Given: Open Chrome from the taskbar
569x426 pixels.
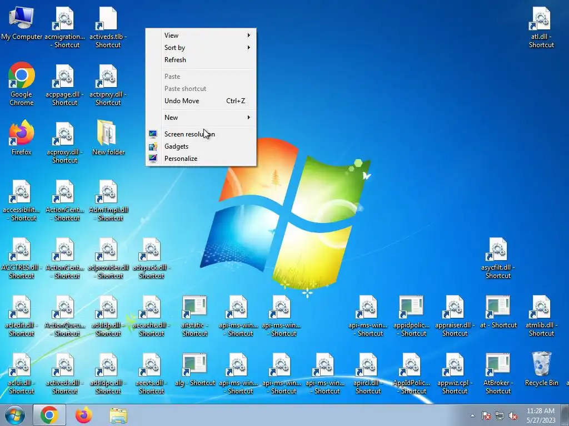Looking at the screenshot, I should pos(49,415).
